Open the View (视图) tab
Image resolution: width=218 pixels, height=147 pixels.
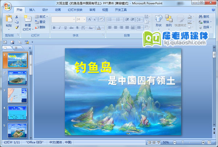(105, 10)
